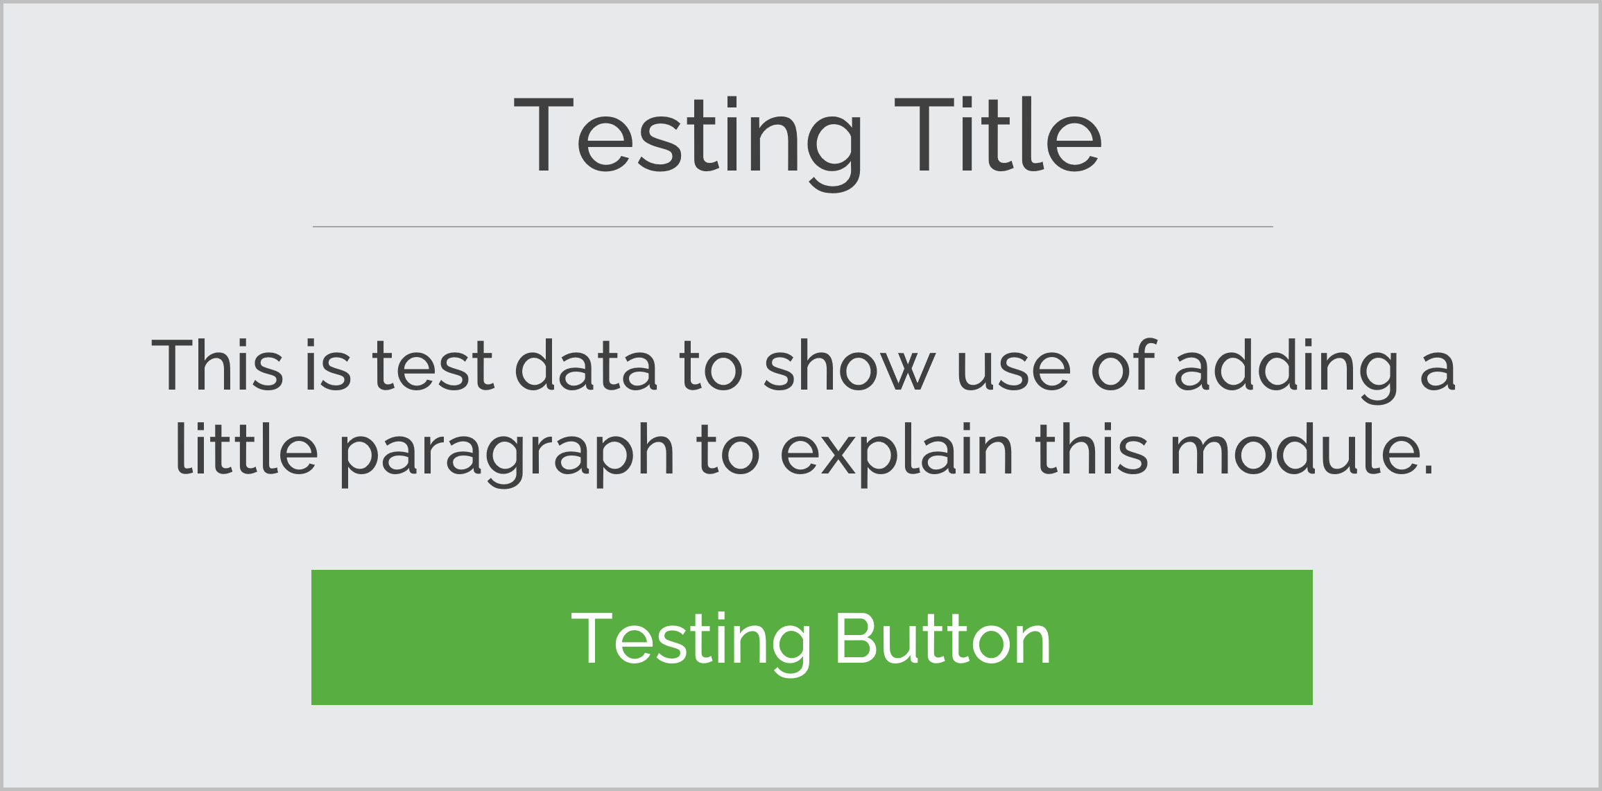Screen dimensions: 1602x791
Task: Click the green Testing Button
Action: [811, 637]
